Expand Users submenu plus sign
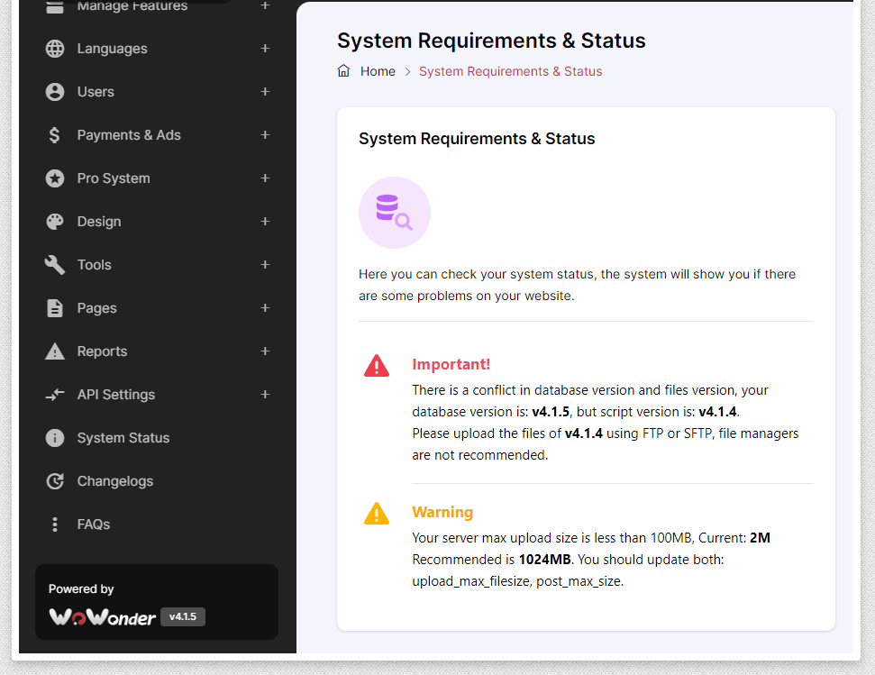Image resolution: width=875 pixels, height=675 pixels. [265, 92]
